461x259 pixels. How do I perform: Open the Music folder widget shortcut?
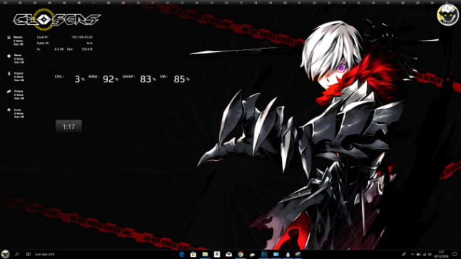tap(15, 58)
